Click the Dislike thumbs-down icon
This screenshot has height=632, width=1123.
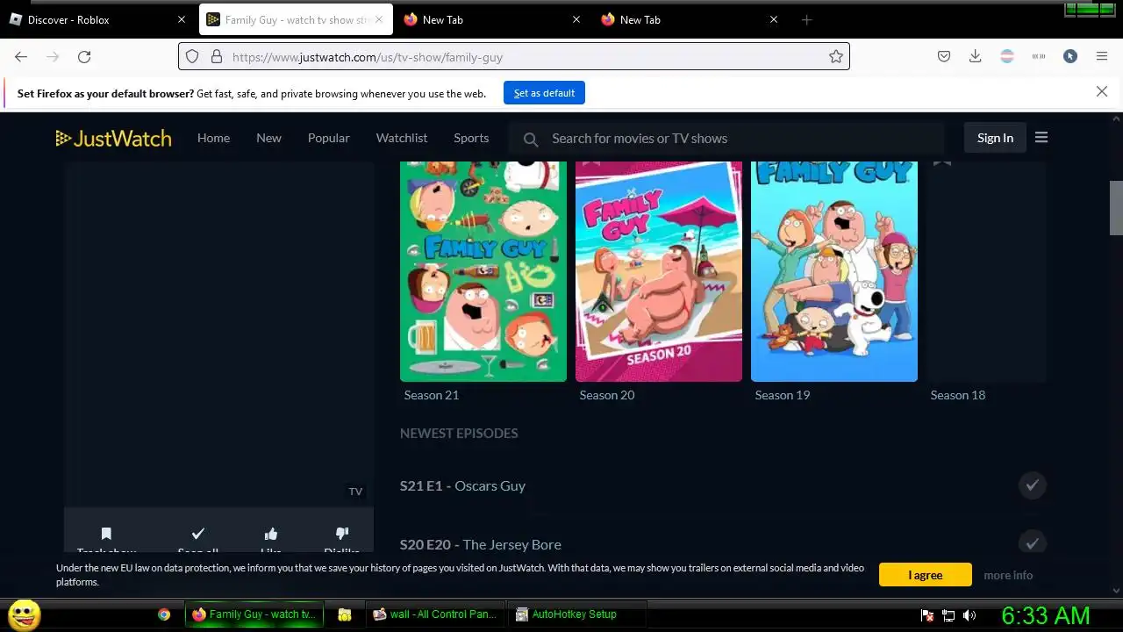342,534
